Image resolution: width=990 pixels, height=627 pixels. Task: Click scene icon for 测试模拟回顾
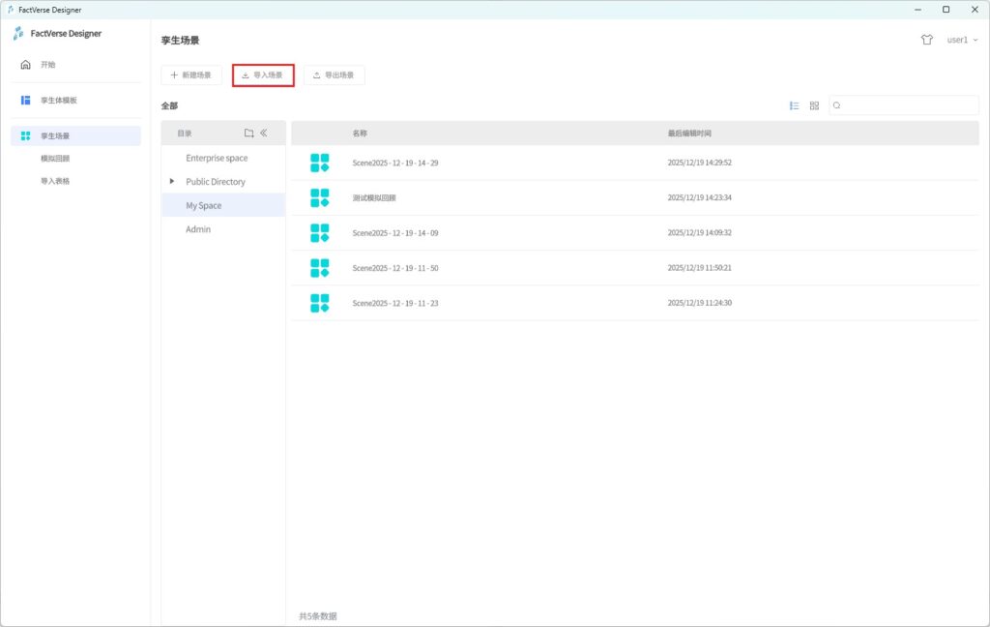(x=320, y=197)
